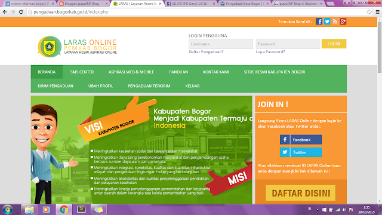Switch to Blogger puputNP Blog tab
This screenshot has height=215, width=382.
point(84,4)
